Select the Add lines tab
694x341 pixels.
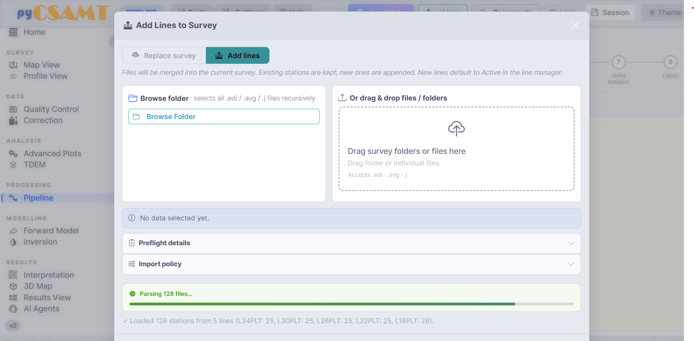click(x=238, y=55)
